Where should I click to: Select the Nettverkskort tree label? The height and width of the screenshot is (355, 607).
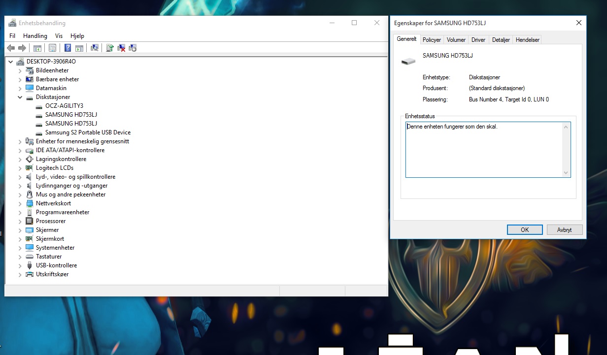click(x=54, y=203)
